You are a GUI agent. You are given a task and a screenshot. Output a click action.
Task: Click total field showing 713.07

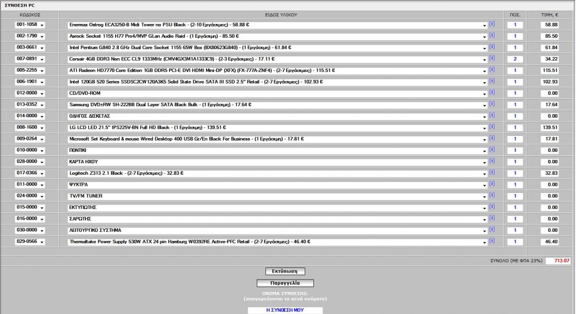559,261
